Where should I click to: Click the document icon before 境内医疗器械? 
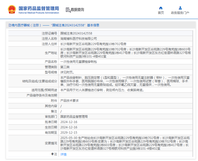coord(10,25)
